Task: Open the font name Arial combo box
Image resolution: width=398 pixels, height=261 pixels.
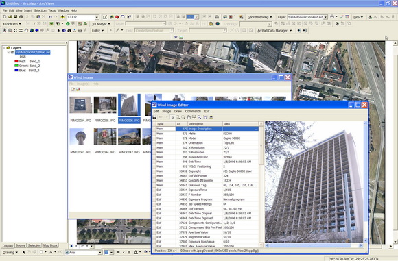Action: 84,252
